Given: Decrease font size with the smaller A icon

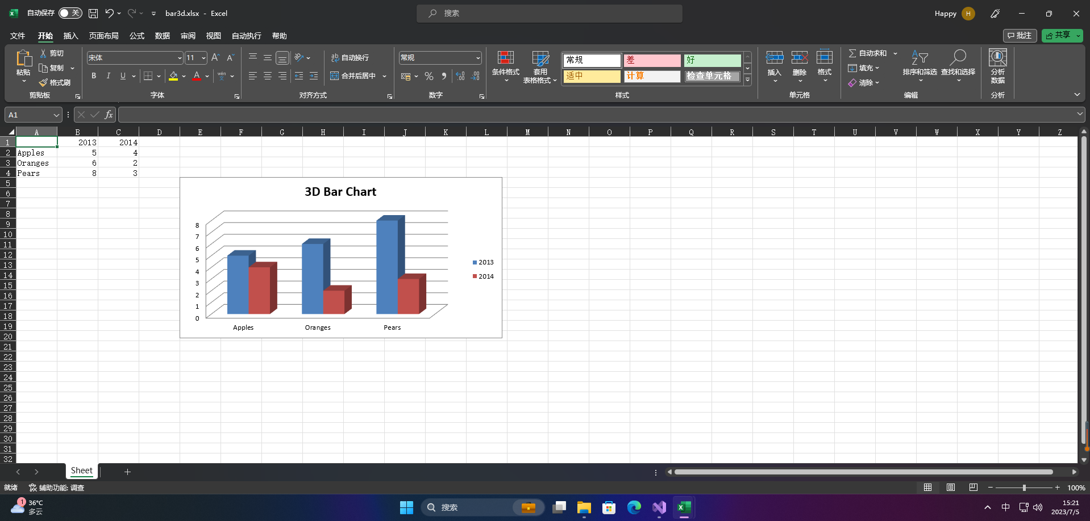Looking at the screenshot, I should tap(230, 57).
